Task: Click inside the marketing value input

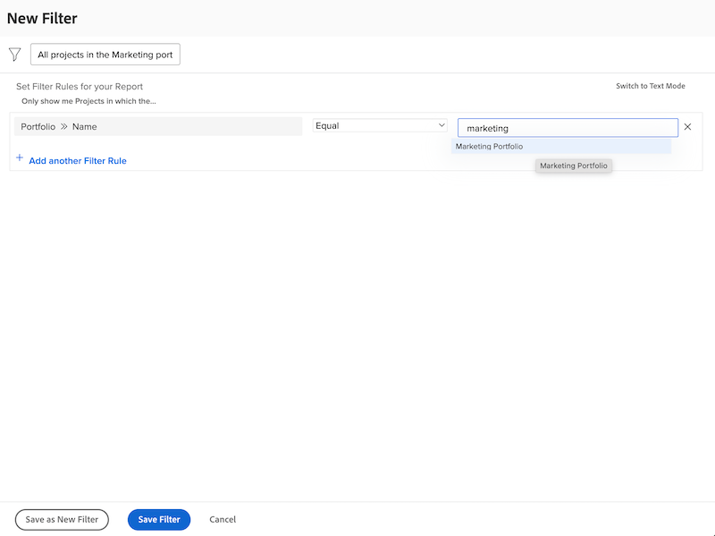Action: click(x=567, y=127)
